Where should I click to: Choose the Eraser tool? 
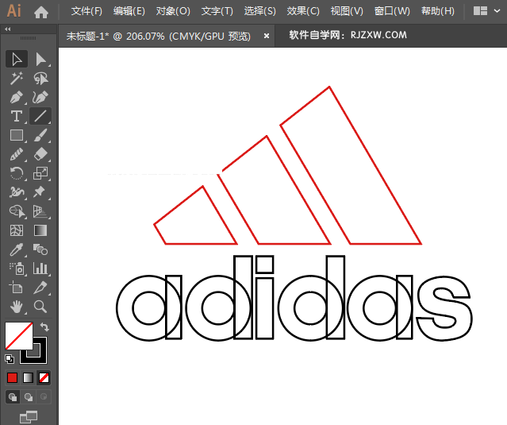tap(40, 154)
